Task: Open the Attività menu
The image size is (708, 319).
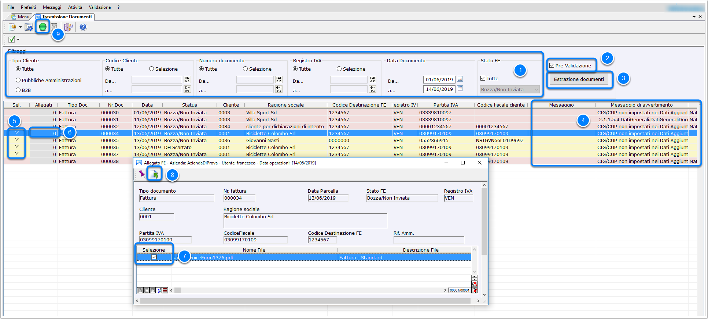Action: pyautogui.click(x=75, y=7)
